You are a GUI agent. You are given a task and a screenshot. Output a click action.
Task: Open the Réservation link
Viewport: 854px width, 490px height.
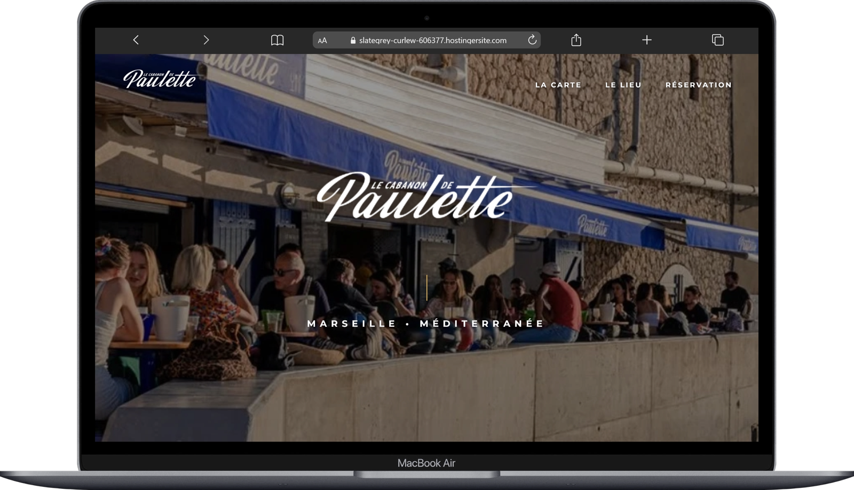(x=698, y=85)
